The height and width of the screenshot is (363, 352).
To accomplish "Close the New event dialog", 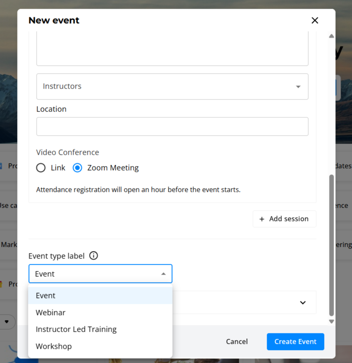I will tap(315, 20).
